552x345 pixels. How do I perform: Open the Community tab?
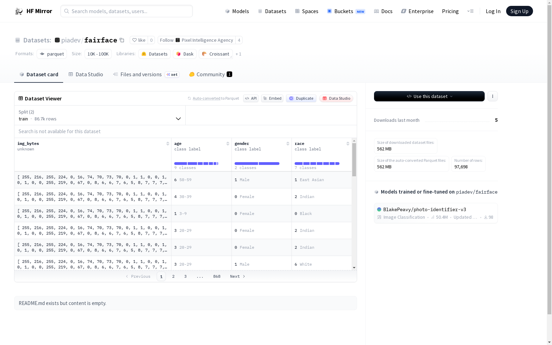coord(210,75)
